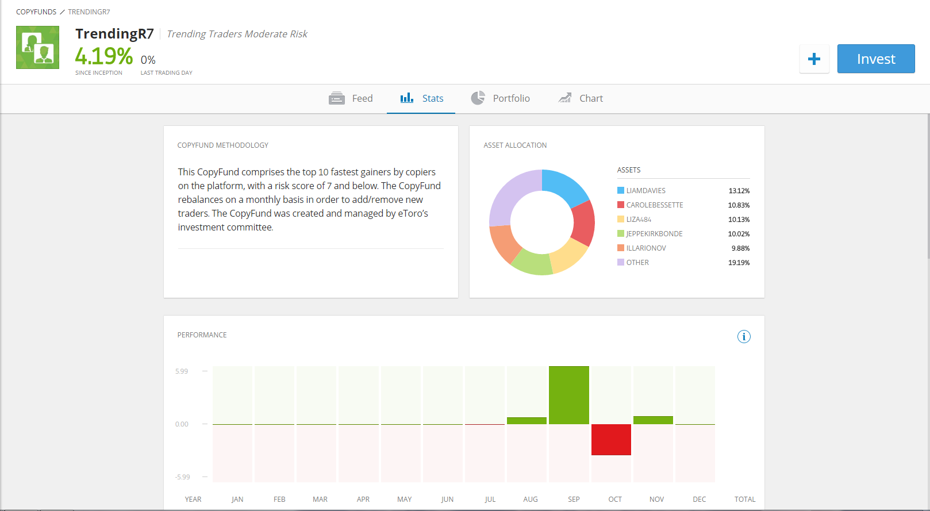This screenshot has height=511, width=930.
Task: Click the 9.88% allocation value
Action: [741, 248]
